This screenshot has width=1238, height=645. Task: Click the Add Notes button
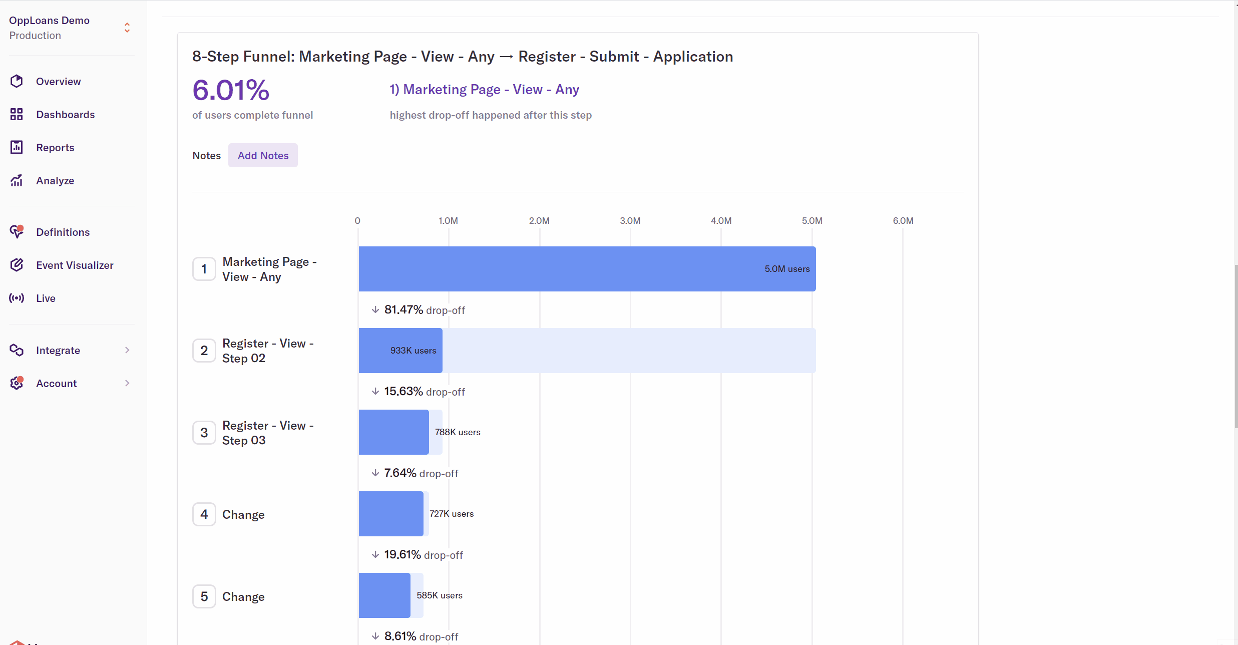(x=263, y=155)
